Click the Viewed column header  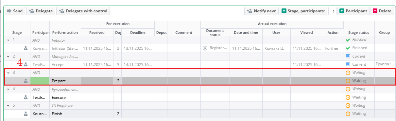coord(307,33)
